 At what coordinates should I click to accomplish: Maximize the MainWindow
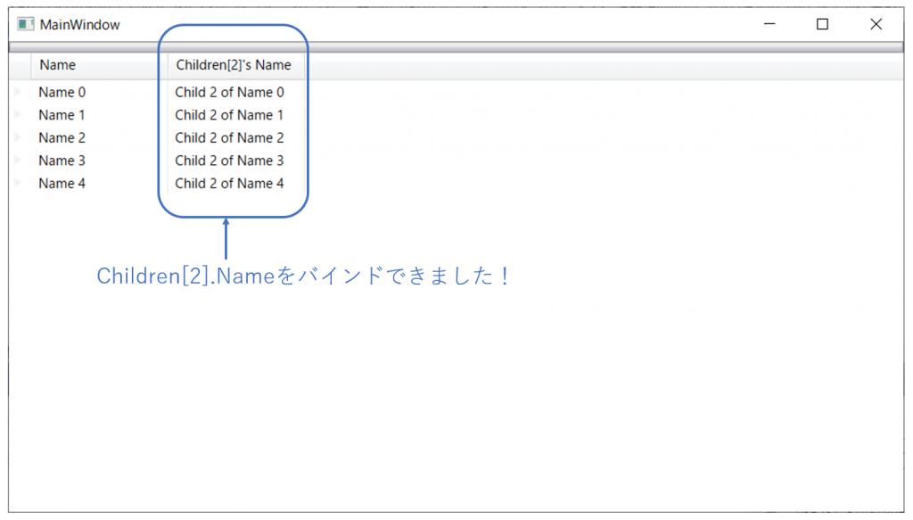821,24
